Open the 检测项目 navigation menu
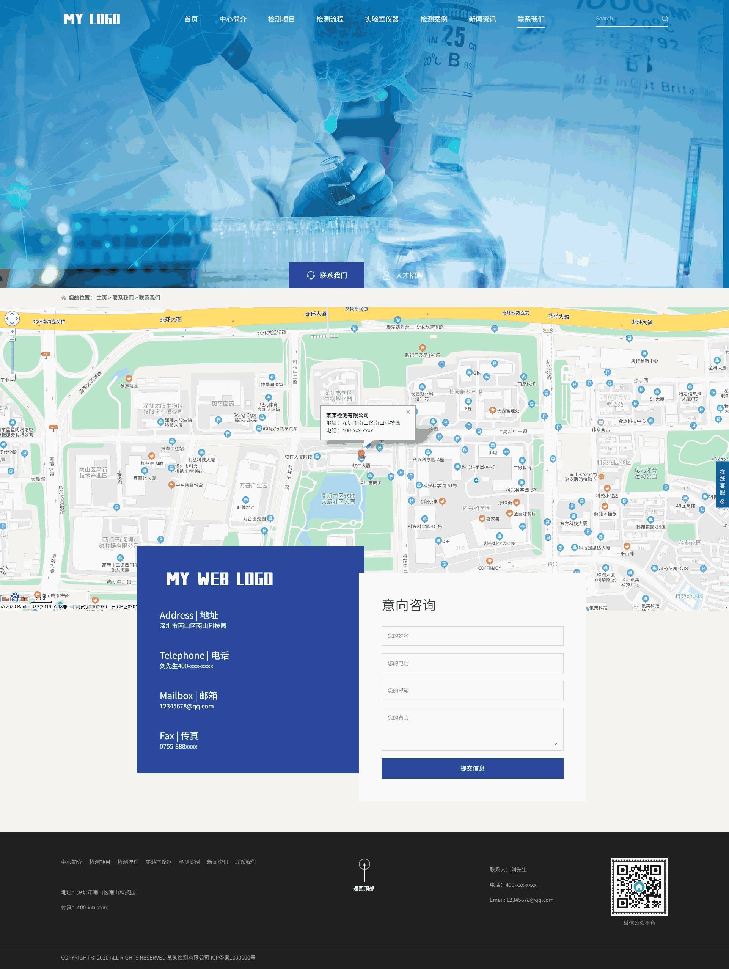Image resolution: width=729 pixels, height=969 pixels. [281, 19]
